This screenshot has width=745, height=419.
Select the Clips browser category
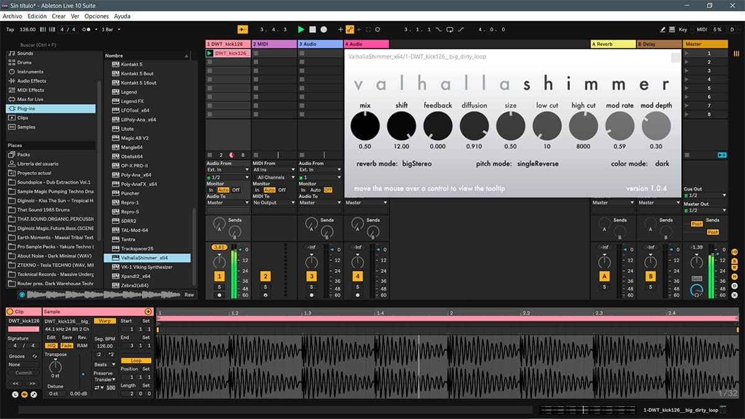(x=51, y=118)
